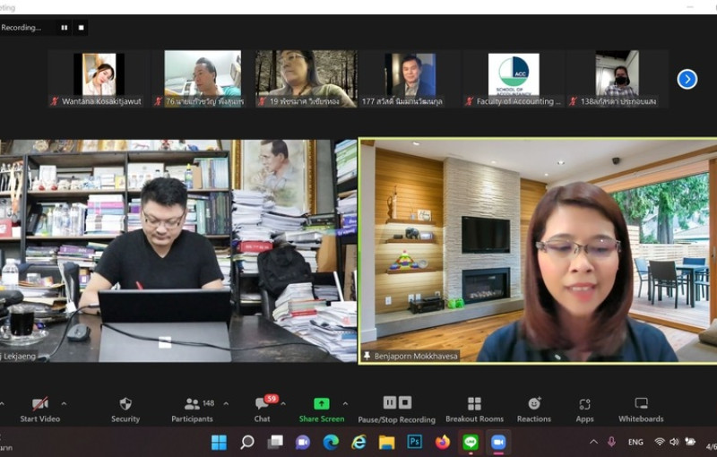The height and width of the screenshot is (457, 717).
Task: Stop the recording using the top square button
Action: (81, 28)
